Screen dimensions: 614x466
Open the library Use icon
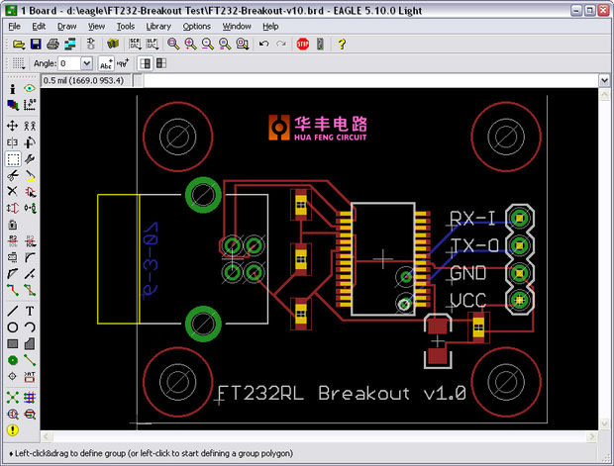(x=113, y=44)
